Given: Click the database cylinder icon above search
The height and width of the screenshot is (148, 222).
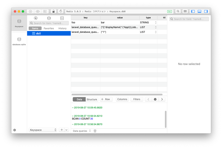Looking at the screenshot, I should tap(49, 18).
